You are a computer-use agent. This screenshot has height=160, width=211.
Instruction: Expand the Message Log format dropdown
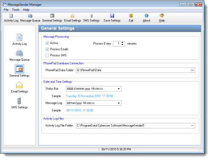119,103
